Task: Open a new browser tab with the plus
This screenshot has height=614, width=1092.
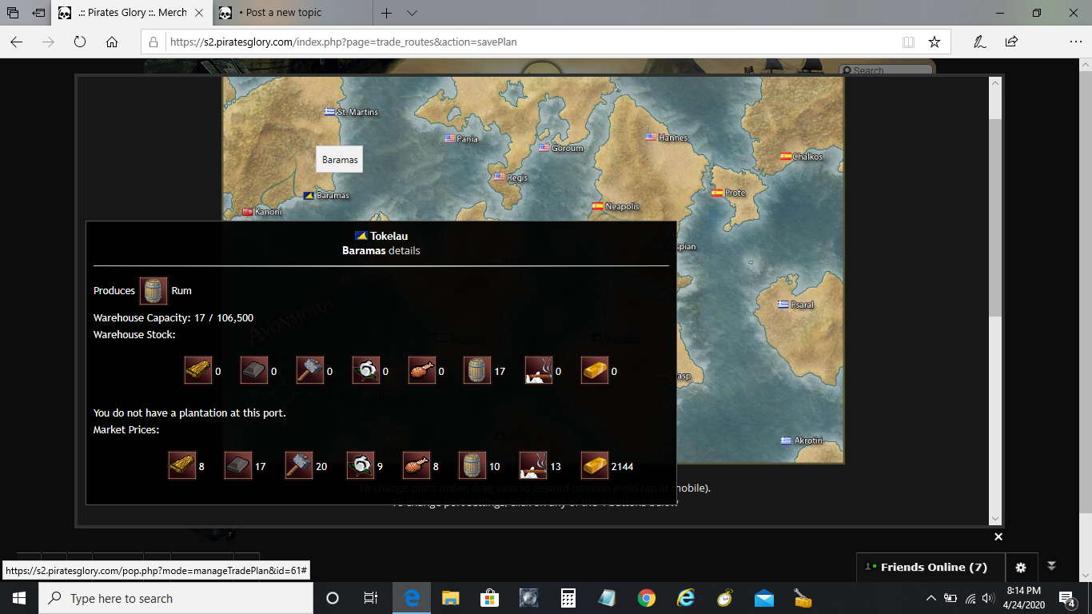Action: [x=386, y=13]
